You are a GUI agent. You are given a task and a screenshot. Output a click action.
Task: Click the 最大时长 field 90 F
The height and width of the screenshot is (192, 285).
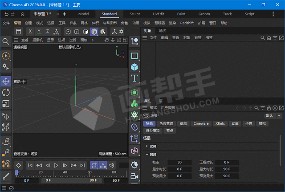click(x=227, y=169)
